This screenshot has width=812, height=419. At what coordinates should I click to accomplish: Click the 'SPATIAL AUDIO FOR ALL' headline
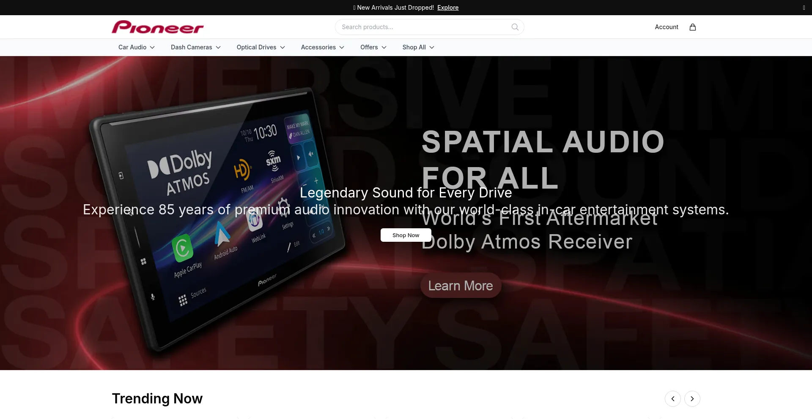(543, 159)
